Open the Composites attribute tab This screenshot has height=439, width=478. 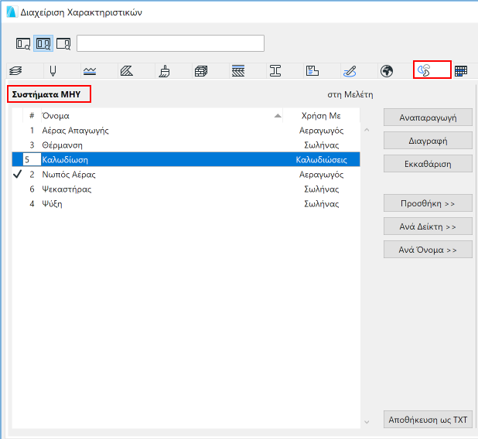pyautogui.click(x=238, y=71)
